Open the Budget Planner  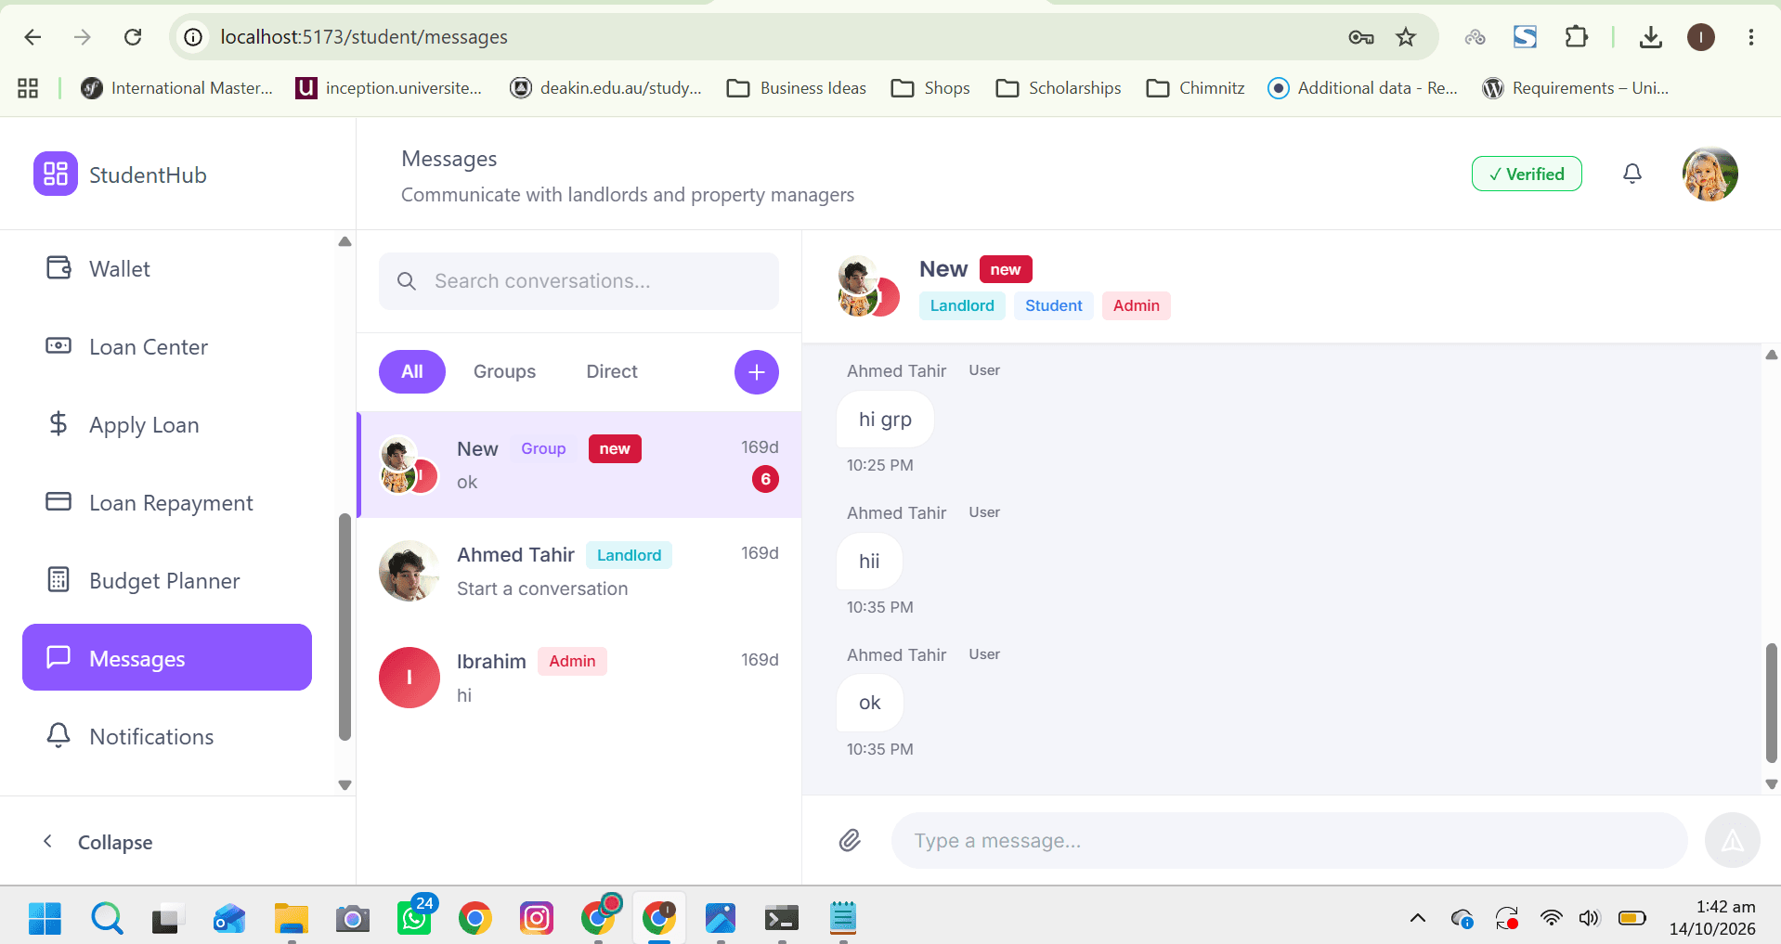pos(167,581)
